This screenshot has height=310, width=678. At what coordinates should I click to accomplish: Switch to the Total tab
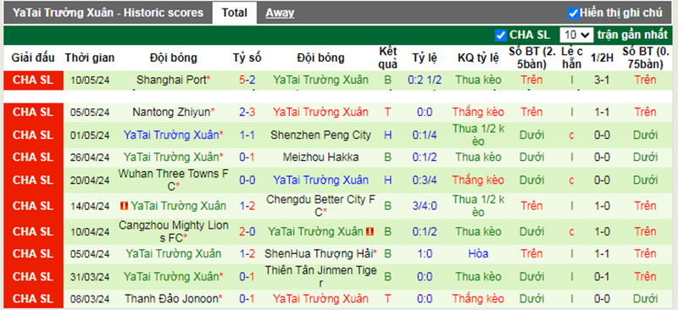(235, 13)
